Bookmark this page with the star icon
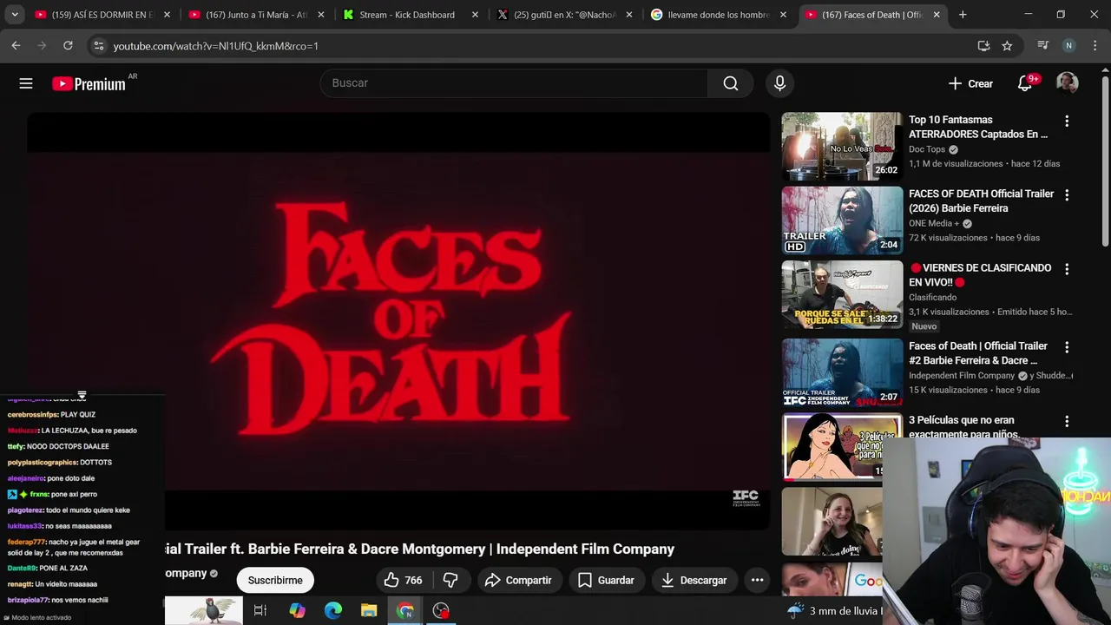The width and height of the screenshot is (1111, 625). click(1007, 46)
